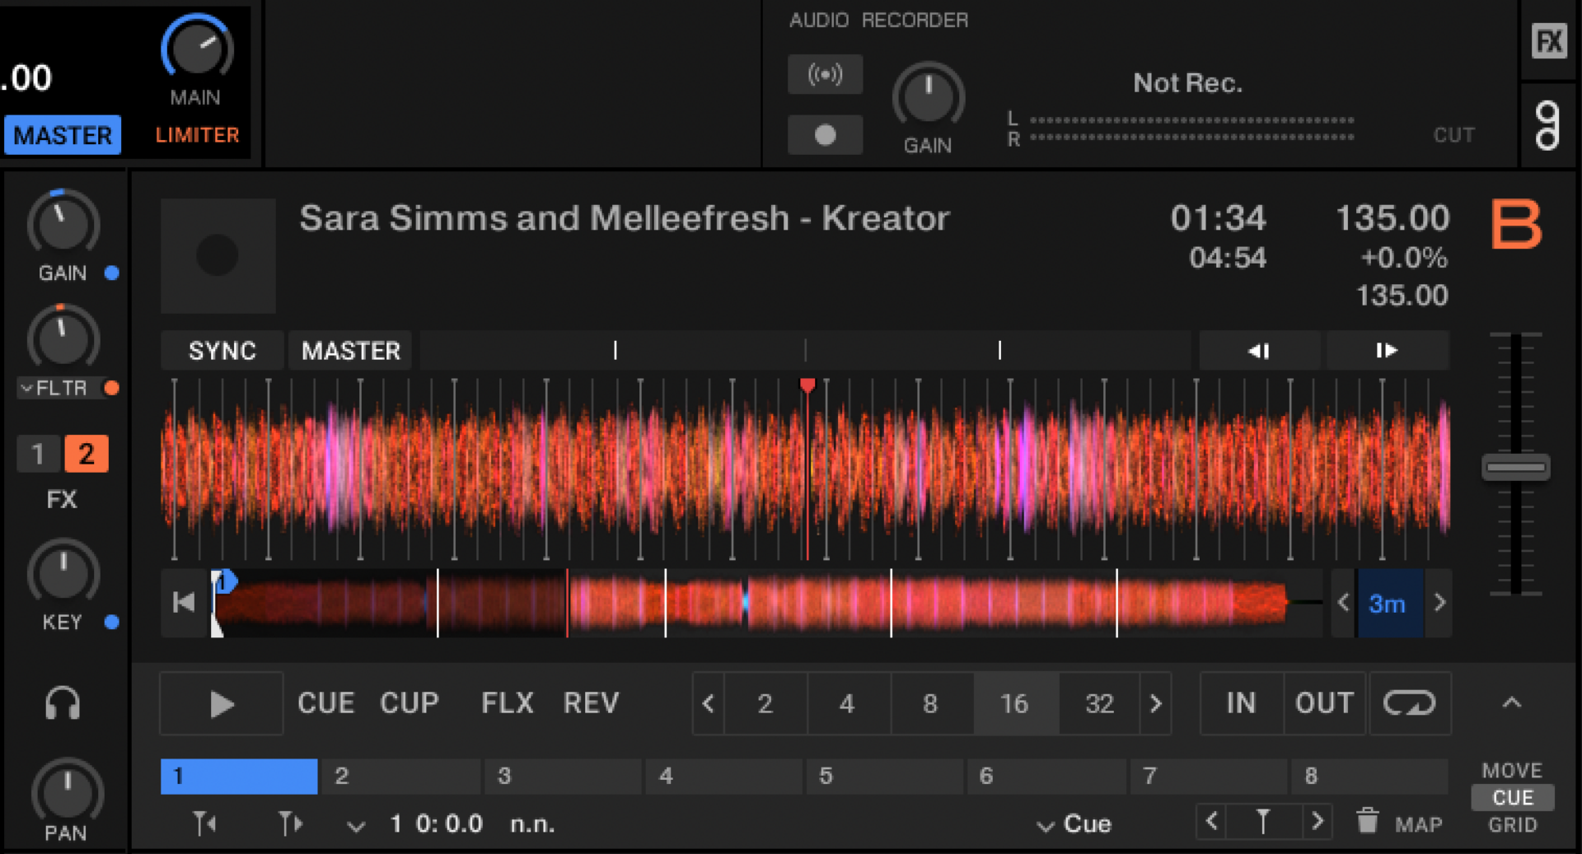Click the headphone monitoring icon on the left panel
Image resolution: width=1582 pixels, height=854 pixels.
pos(63,701)
